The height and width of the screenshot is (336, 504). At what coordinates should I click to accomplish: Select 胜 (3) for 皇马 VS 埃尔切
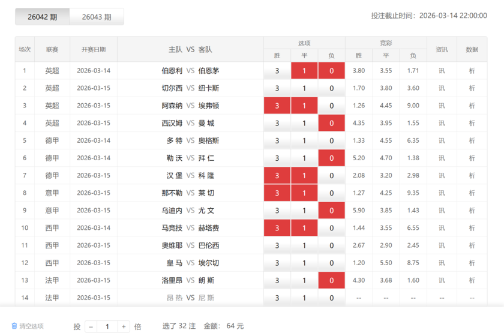tap(277, 263)
